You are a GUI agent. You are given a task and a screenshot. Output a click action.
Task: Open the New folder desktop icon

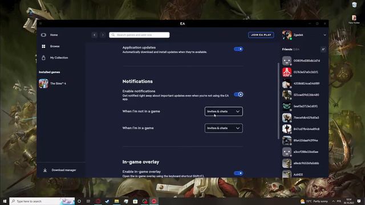(354, 19)
